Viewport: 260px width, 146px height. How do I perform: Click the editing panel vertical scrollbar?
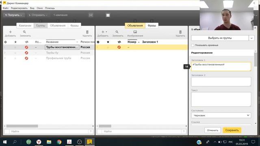click(256, 60)
